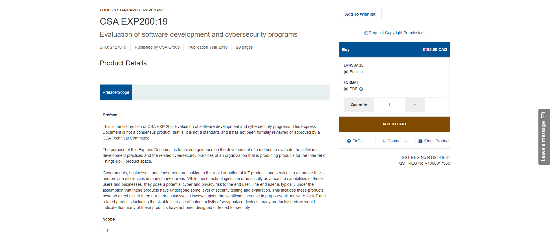Click the PDF format info icon
This screenshot has width=550, height=235.
[x=361, y=89]
